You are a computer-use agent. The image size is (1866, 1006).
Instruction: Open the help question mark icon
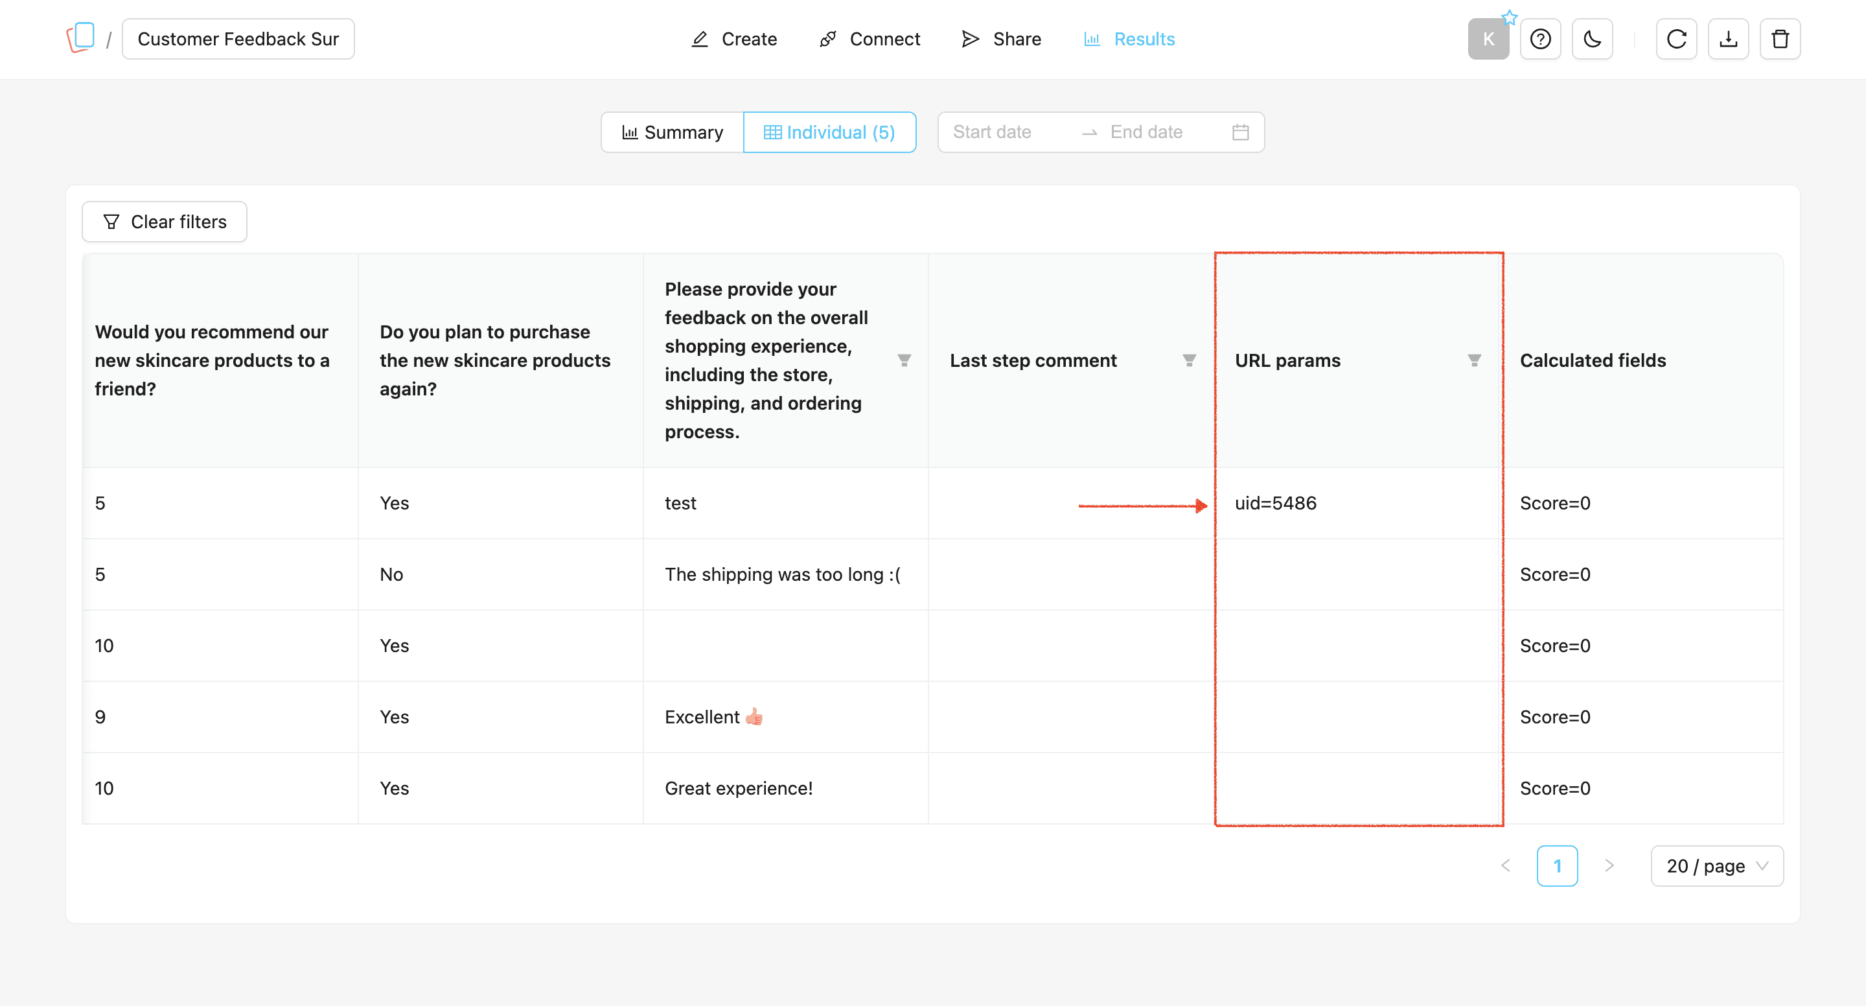tap(1540, 39)
